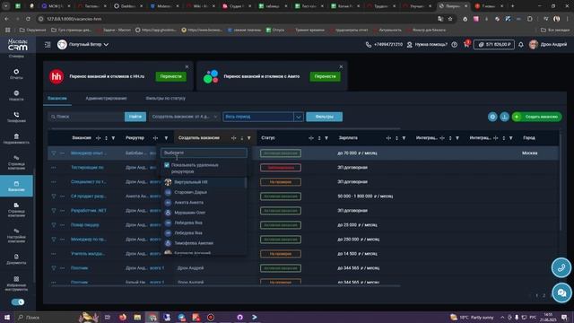Open the Новости section in sidebar
574x323 pixels.
coord(16,96)
